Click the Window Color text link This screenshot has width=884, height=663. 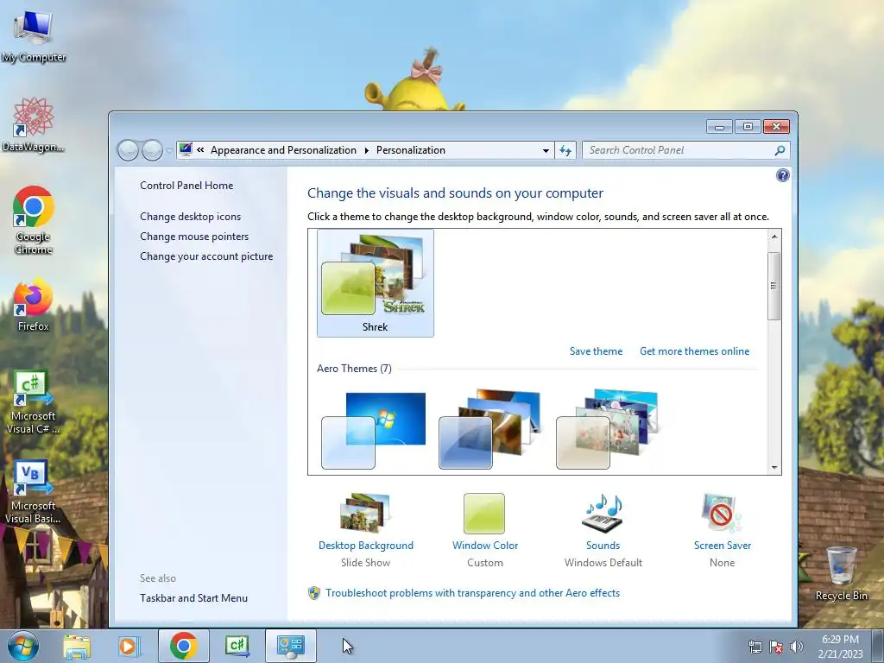click(485, 546)
